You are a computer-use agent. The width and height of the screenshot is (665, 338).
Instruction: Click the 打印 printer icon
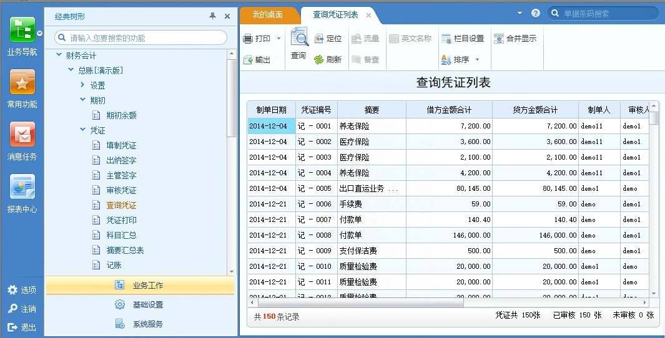pyautogui.click(x=248, y=39)
